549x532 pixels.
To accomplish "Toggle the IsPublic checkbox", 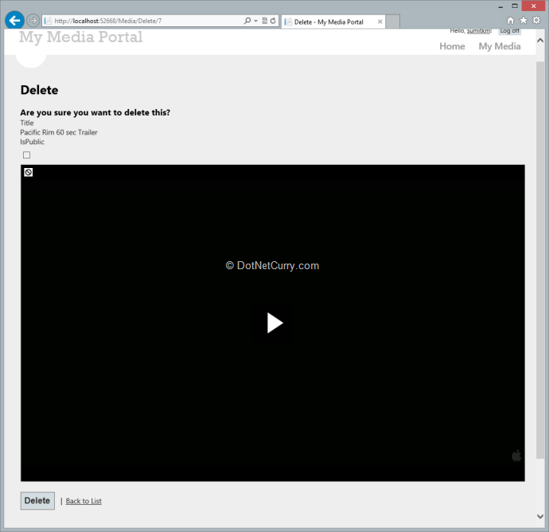I will point(26,155).
